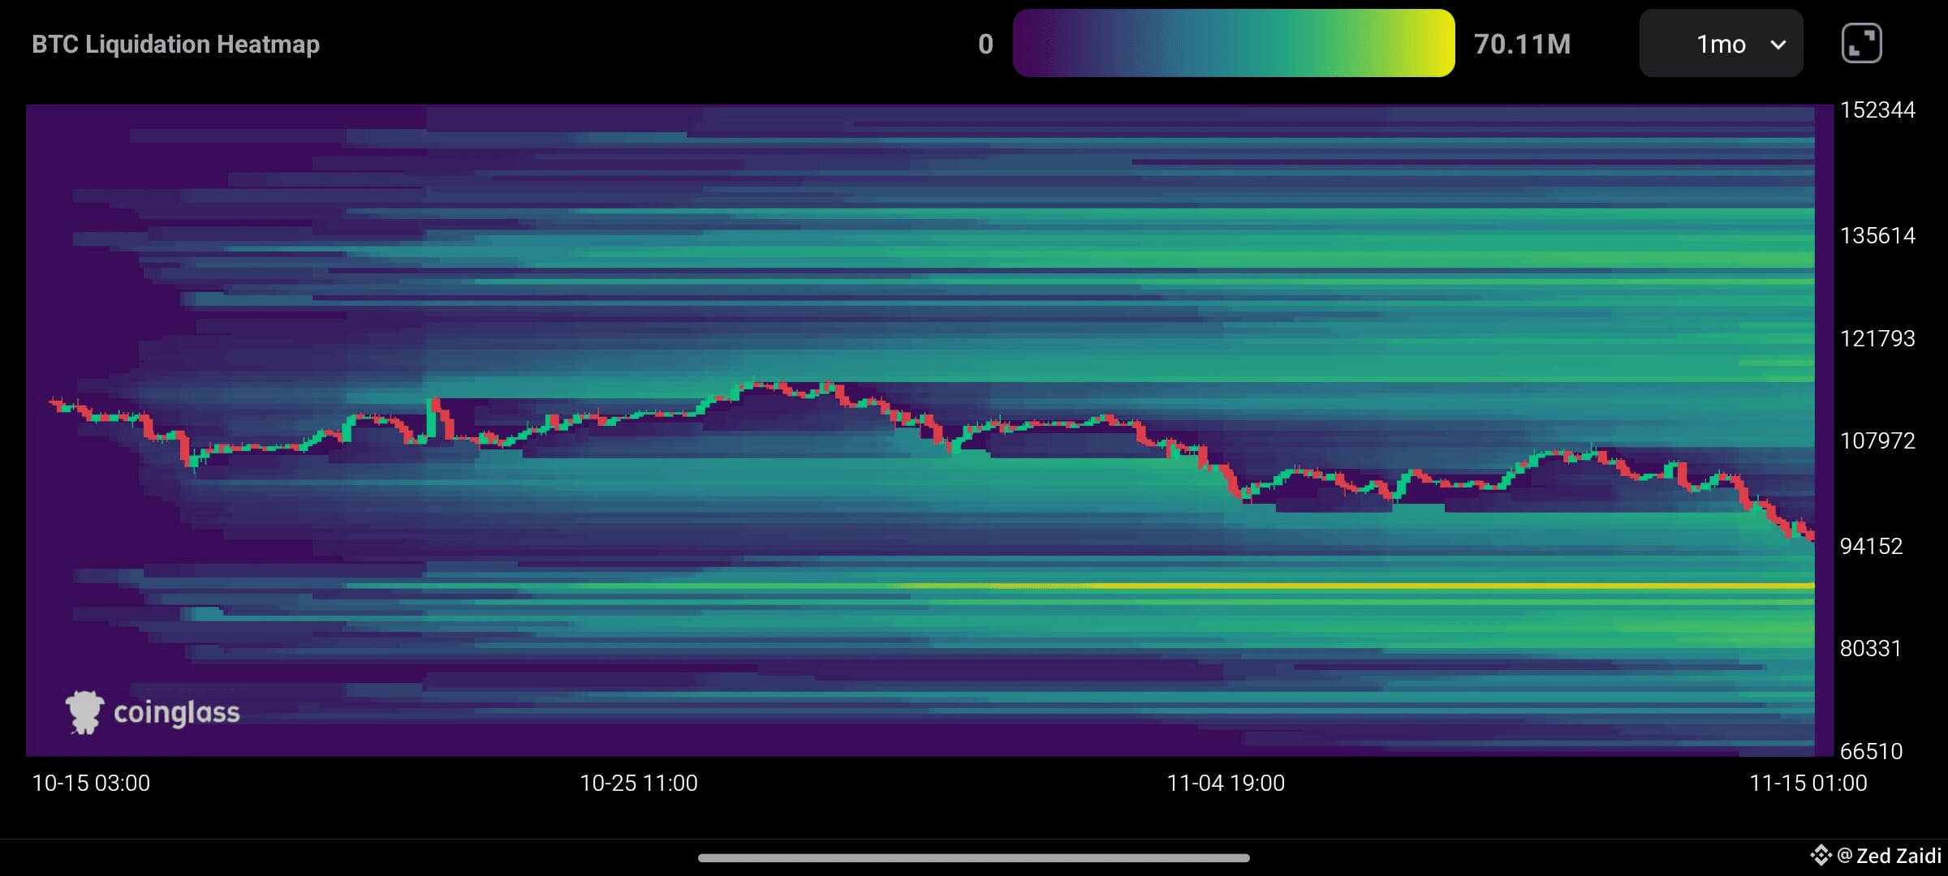
Task: Select the BTC Liquidation Heatmap title
Action: (175, 44)
